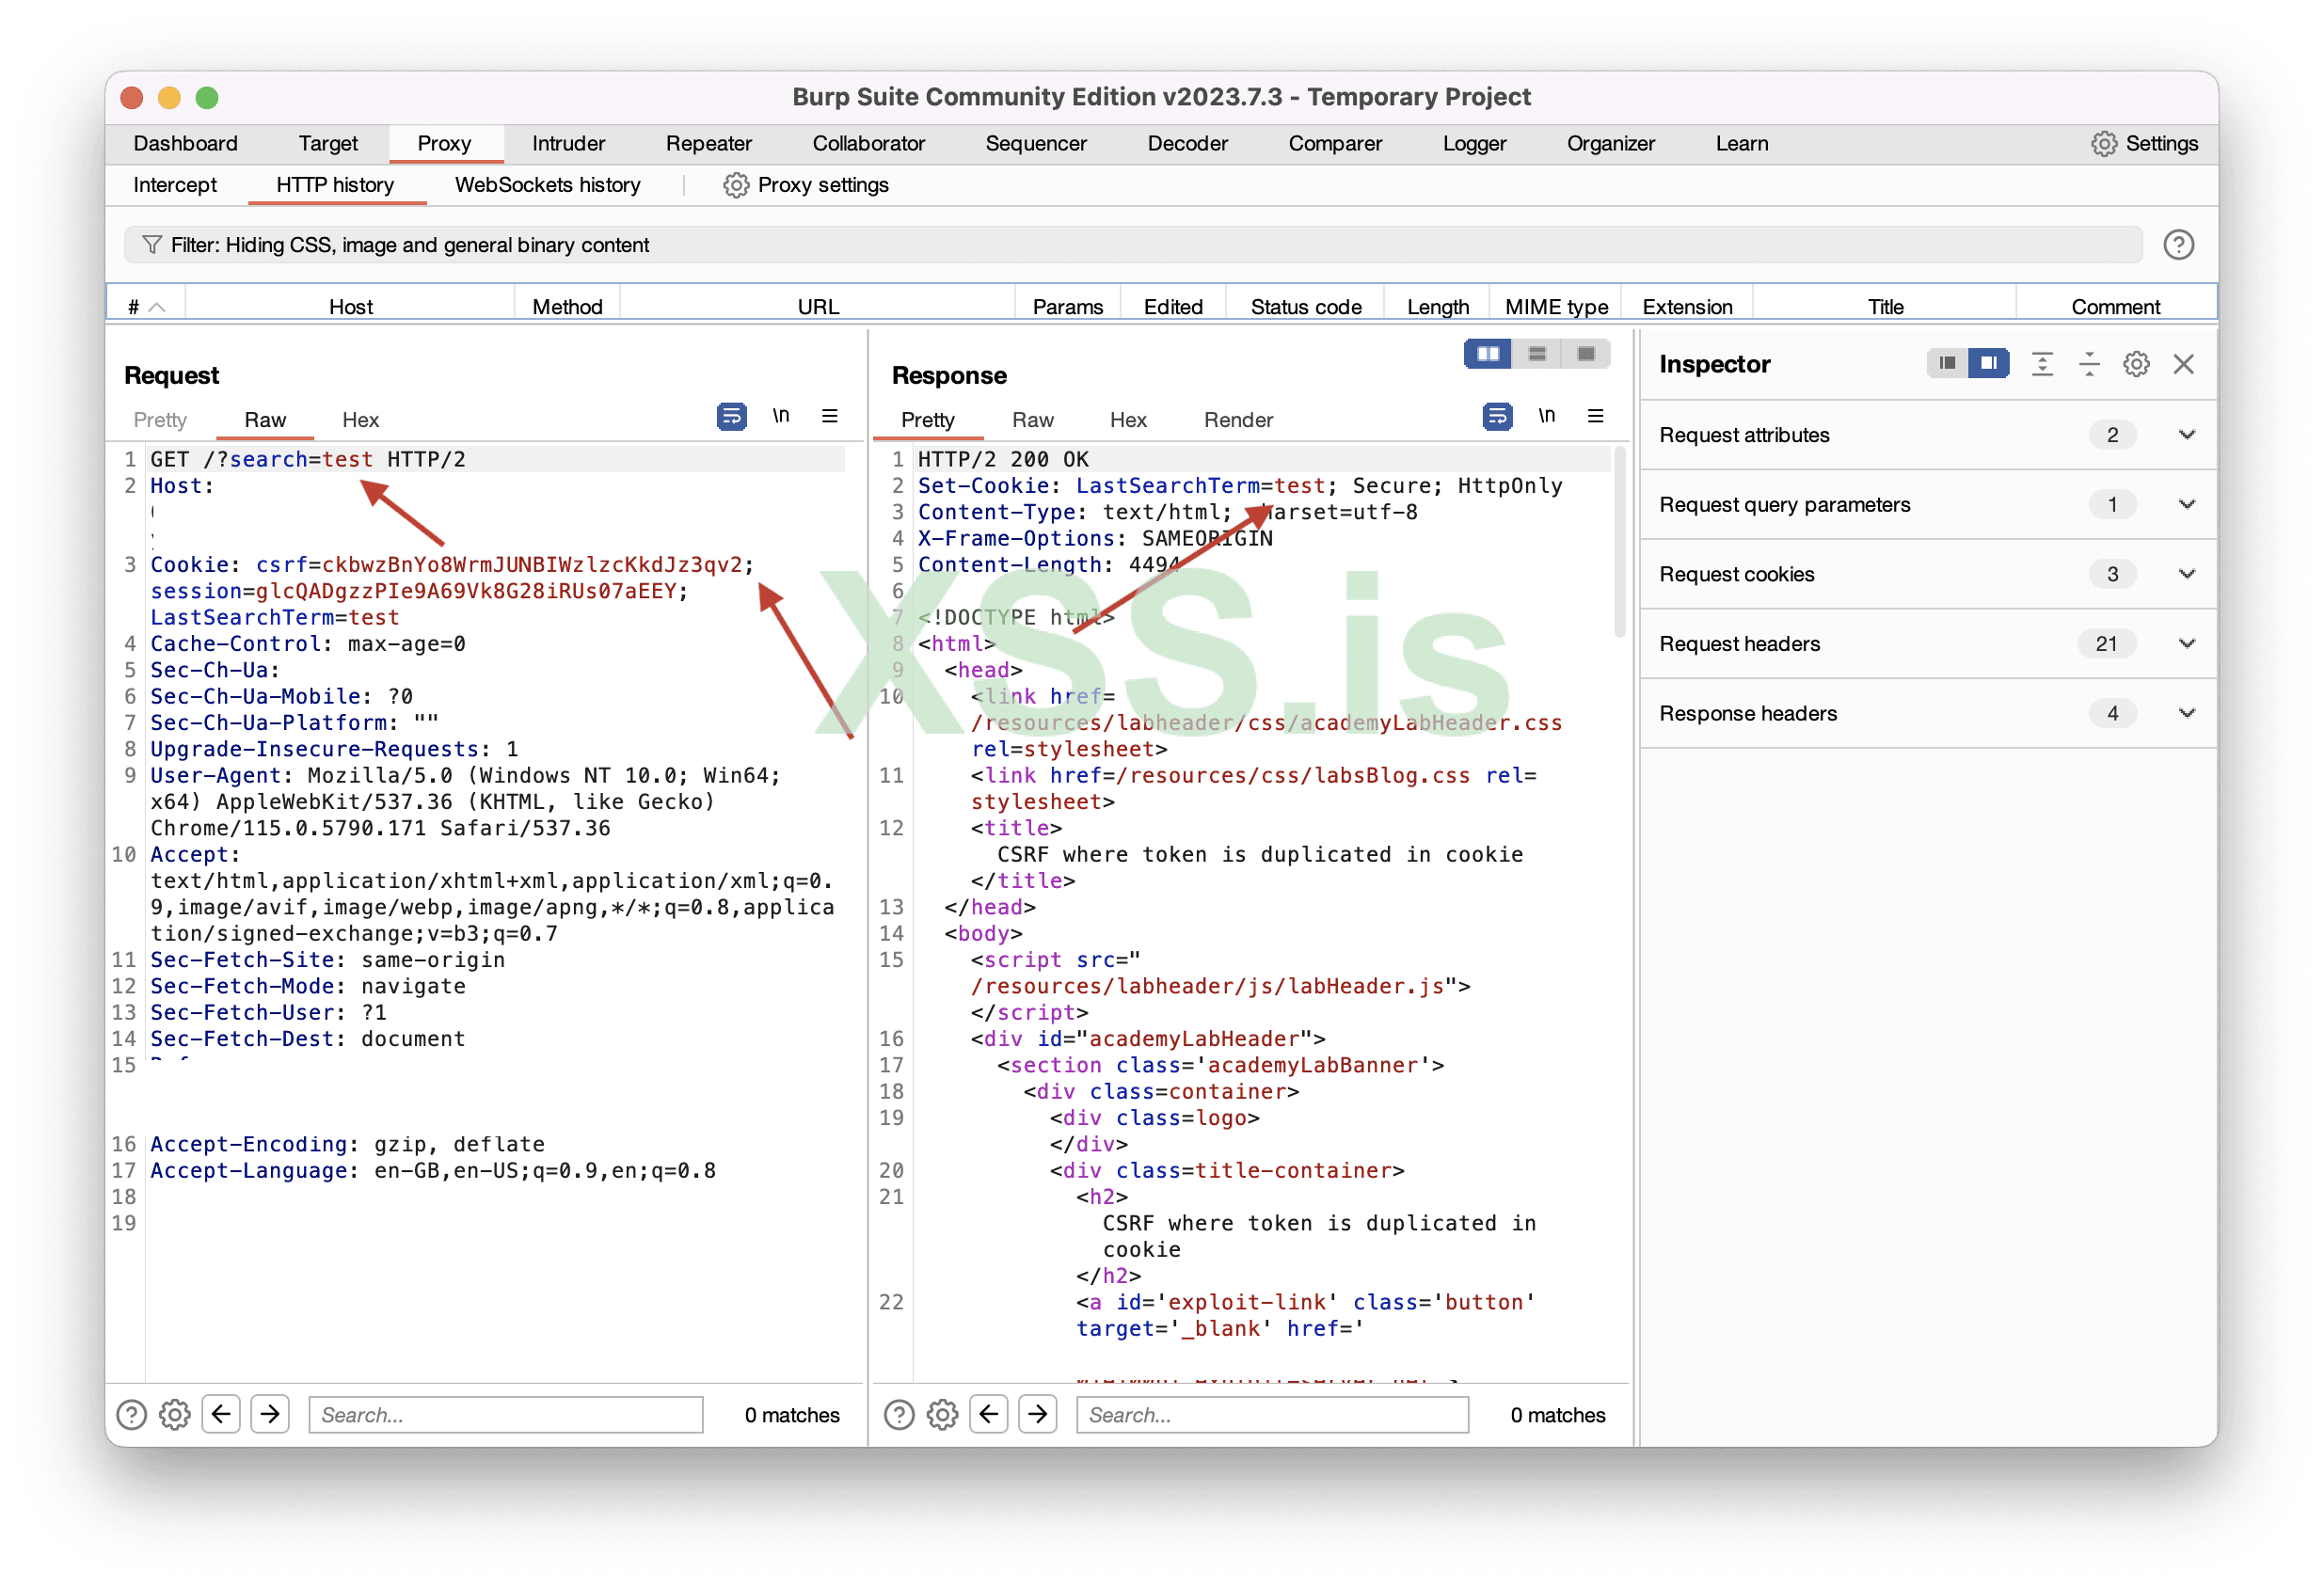
Task: Go to next match in Response search
Action: (x=1037, y=1414)
